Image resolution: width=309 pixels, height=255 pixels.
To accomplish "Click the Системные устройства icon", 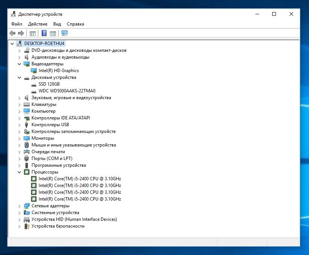I will point(27,213).
